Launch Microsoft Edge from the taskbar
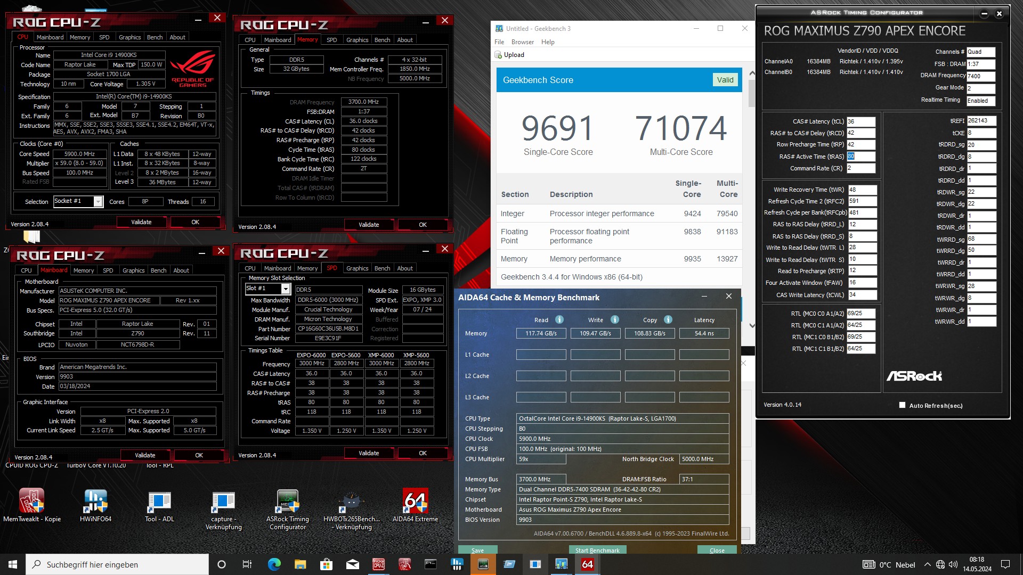Screen dimensions: 1023x575 pos(274,564)
